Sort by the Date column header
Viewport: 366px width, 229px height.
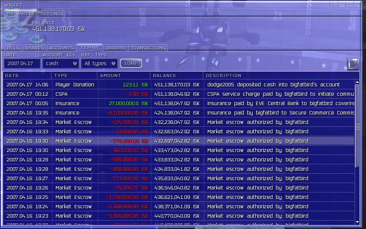[27, 76]
